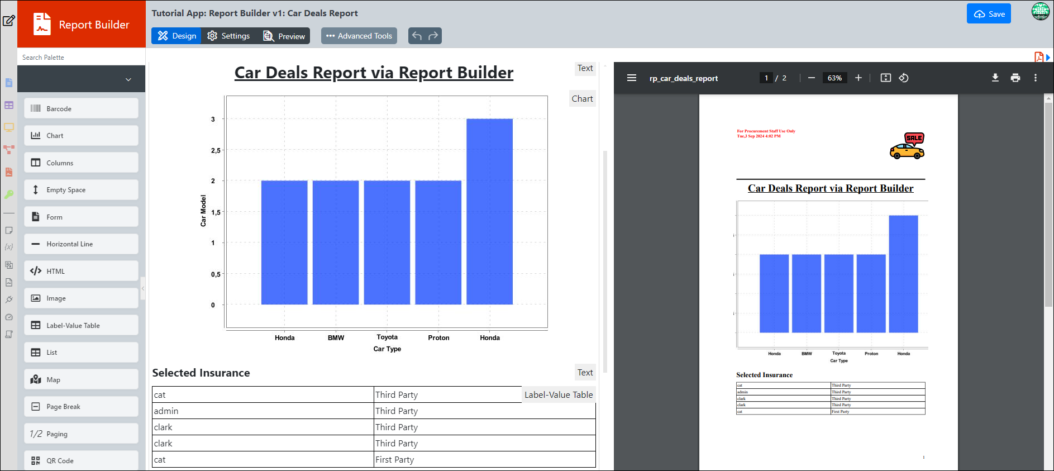The height and width of the screenshot is (471, 1054).
Task: Open the scroll log icon in the sidebar
Action: coord(9,334)
